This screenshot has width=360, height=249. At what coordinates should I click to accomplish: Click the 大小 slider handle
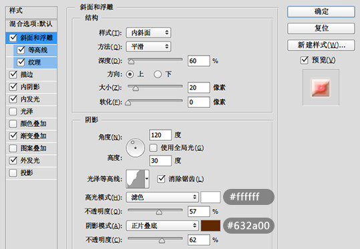pyautogui.click(x=136, y=88)
